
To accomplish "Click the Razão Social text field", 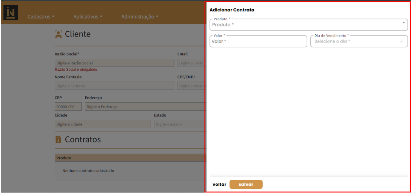I will [x=114, y=63].
